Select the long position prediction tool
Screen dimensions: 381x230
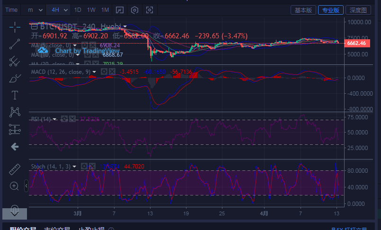(x=15, y=129)
